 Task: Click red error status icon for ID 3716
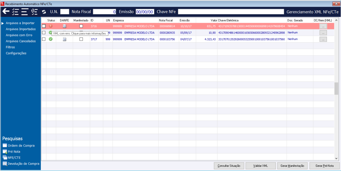click(51, 26)
